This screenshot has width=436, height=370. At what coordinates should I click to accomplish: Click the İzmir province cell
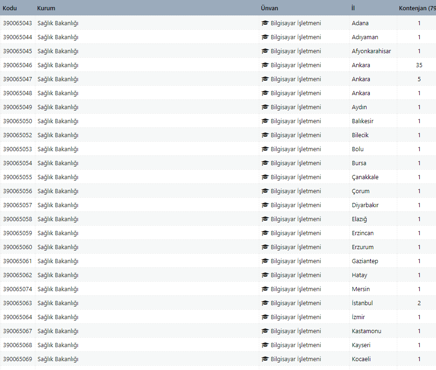click(358, 317)
